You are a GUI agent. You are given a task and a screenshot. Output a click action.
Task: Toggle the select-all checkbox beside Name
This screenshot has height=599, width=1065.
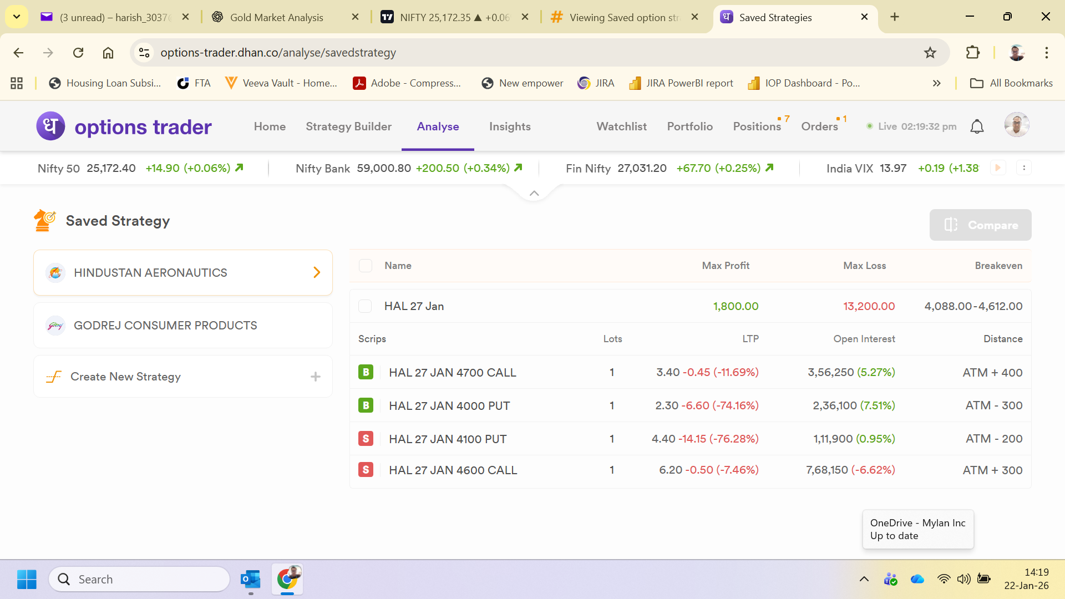click(366, 266)
